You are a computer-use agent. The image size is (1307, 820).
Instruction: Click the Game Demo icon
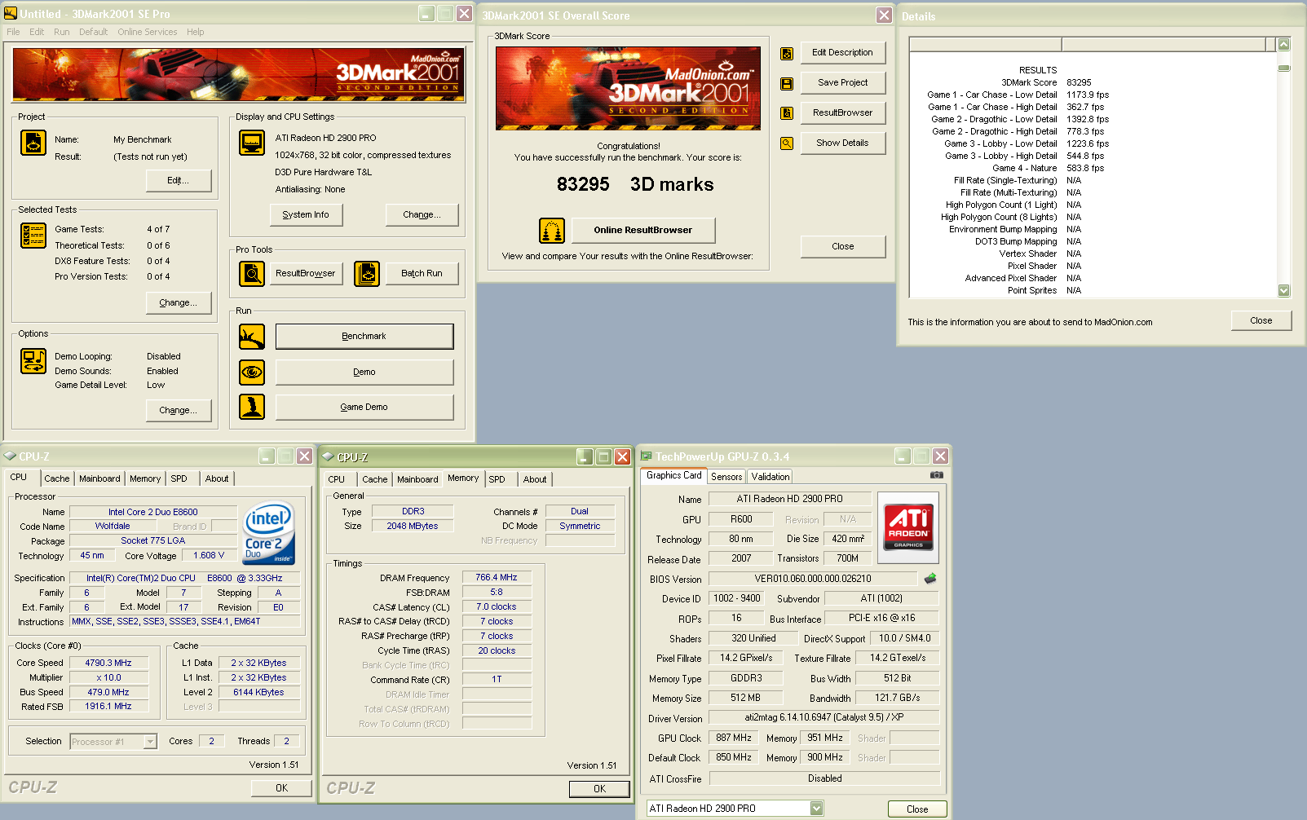point(252,407)
